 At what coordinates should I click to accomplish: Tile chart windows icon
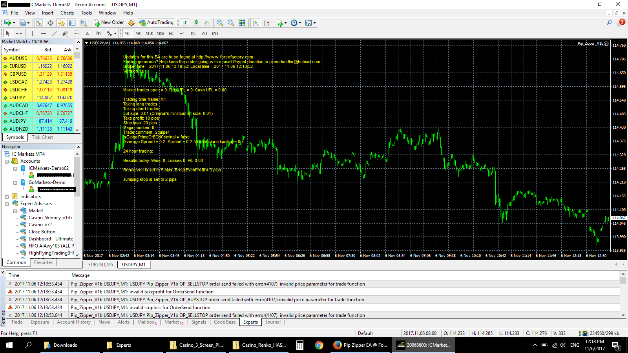[242, 23]
